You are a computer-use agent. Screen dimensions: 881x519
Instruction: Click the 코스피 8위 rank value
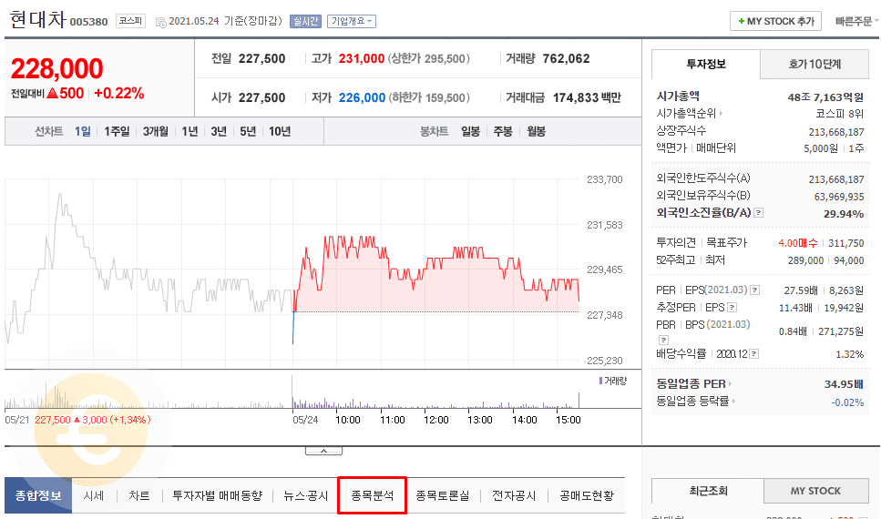839,114
